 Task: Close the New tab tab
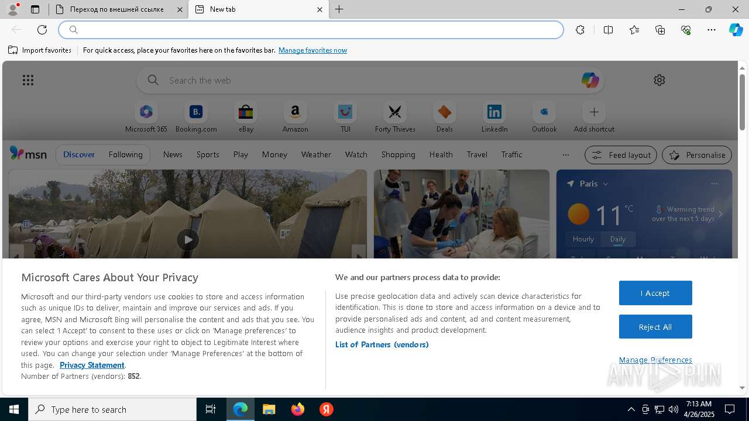319,9
